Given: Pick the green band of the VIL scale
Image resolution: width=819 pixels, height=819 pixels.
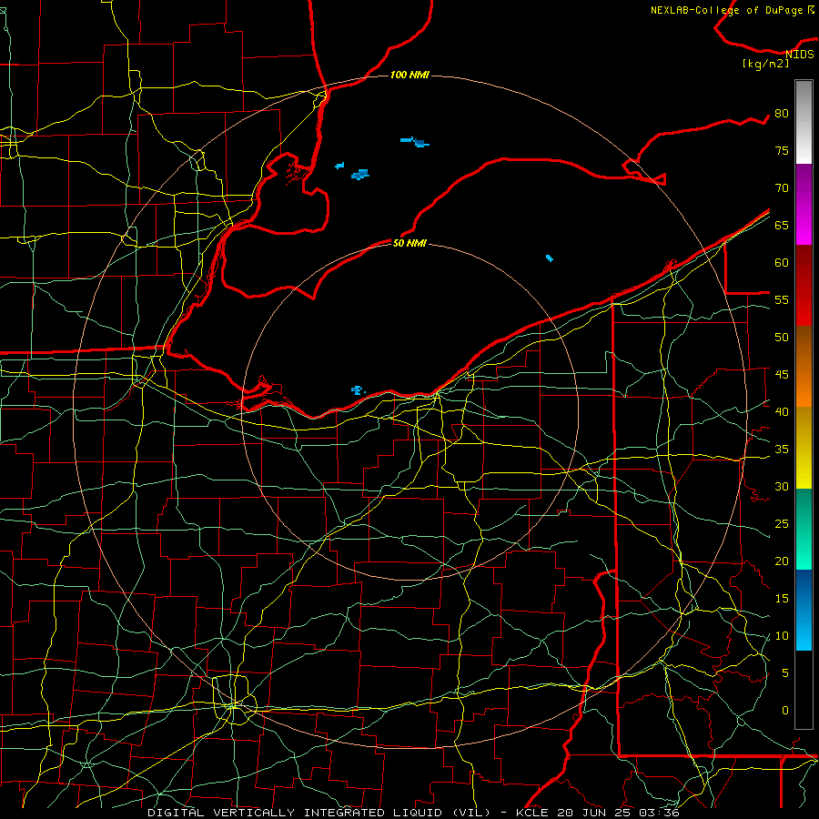Looking at the screenshot, I should [804, 529].
